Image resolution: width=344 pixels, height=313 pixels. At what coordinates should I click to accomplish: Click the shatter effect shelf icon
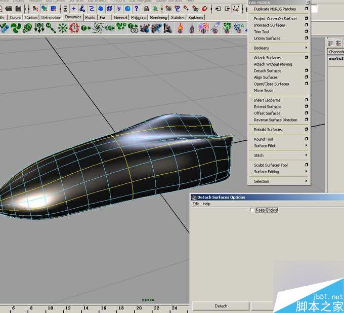coord(227,28)
